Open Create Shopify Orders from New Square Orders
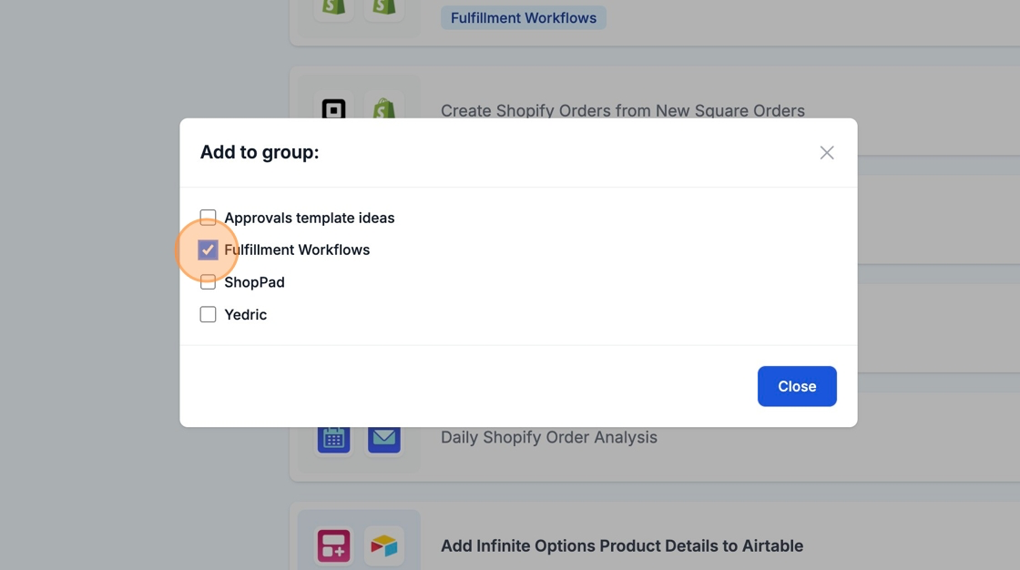 point(622,110)
